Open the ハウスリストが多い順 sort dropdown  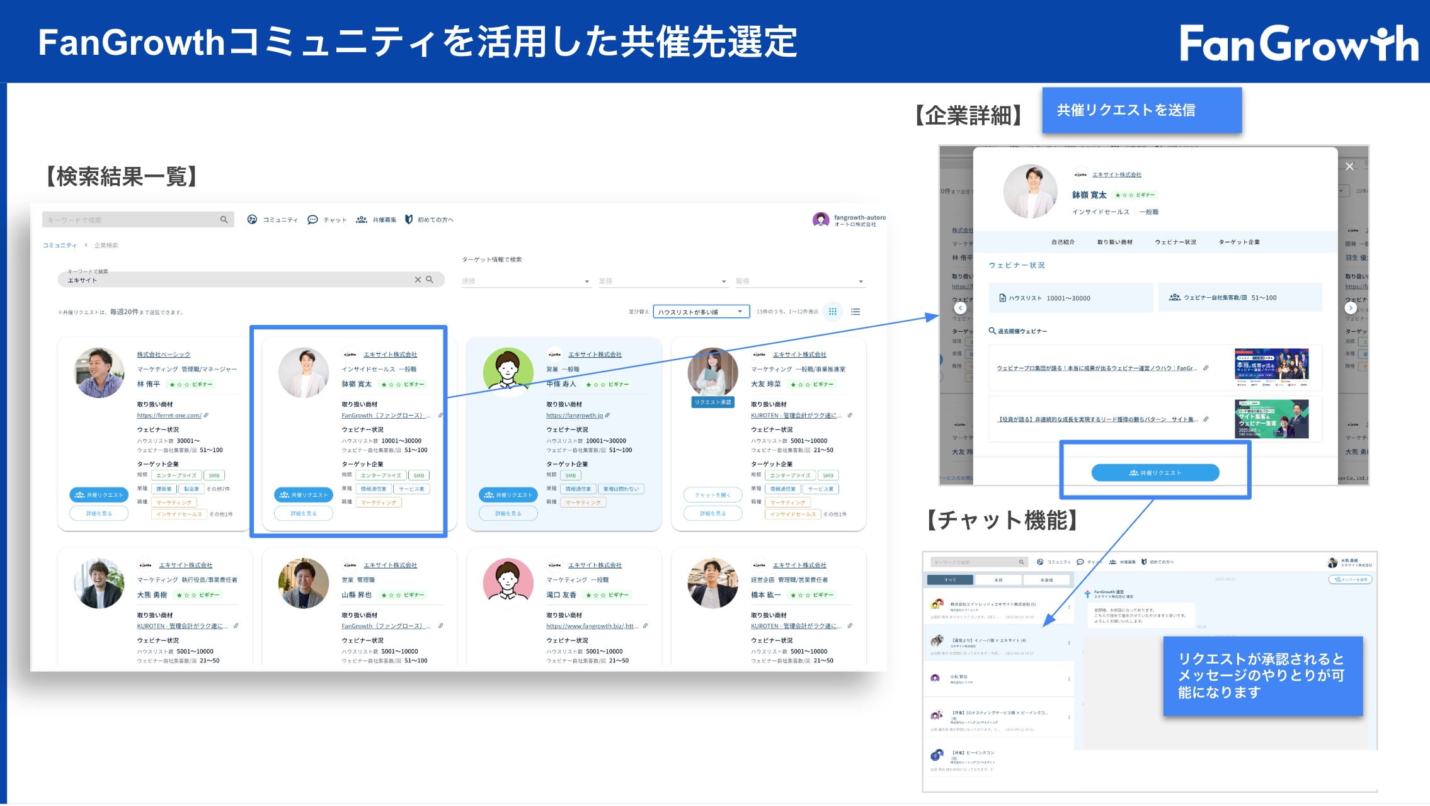701,312
